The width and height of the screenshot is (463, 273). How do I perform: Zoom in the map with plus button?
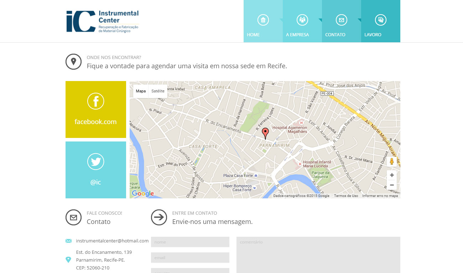[392, 175]
